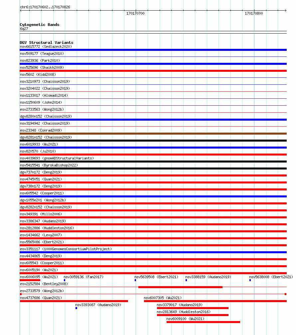Click esv1434662 (Levy2007) label
This screenshot has width=296, height=335.
41,235
